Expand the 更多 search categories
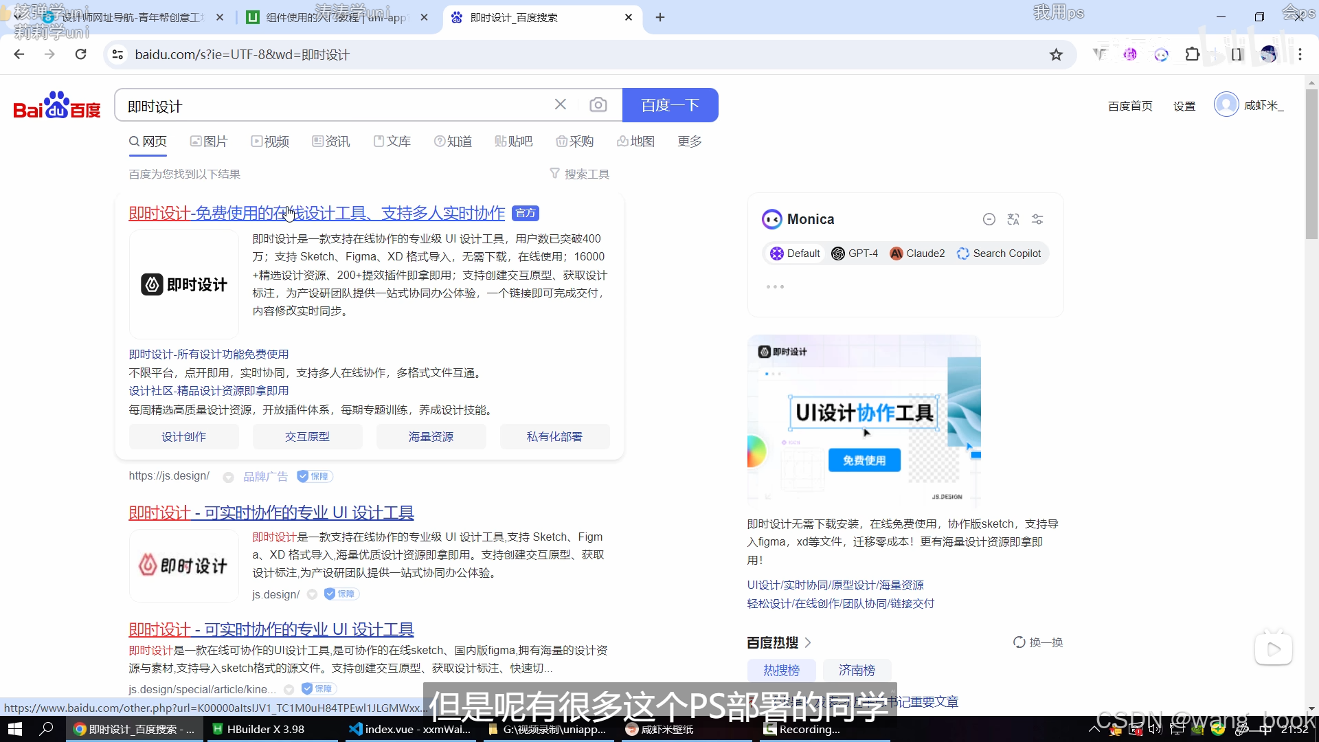The image size is (1319, 742). [690, 141]
